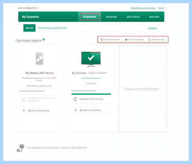192x164 pixels.
Task: Click Последнее соединение date text
Action: tap(39, 79)
